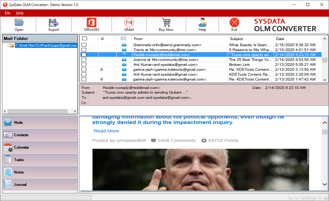This screenshot has width=329, height=201.
Task: Click the Help person icon in toolbar
Action: pyautogui.click(x=203, y=22)
